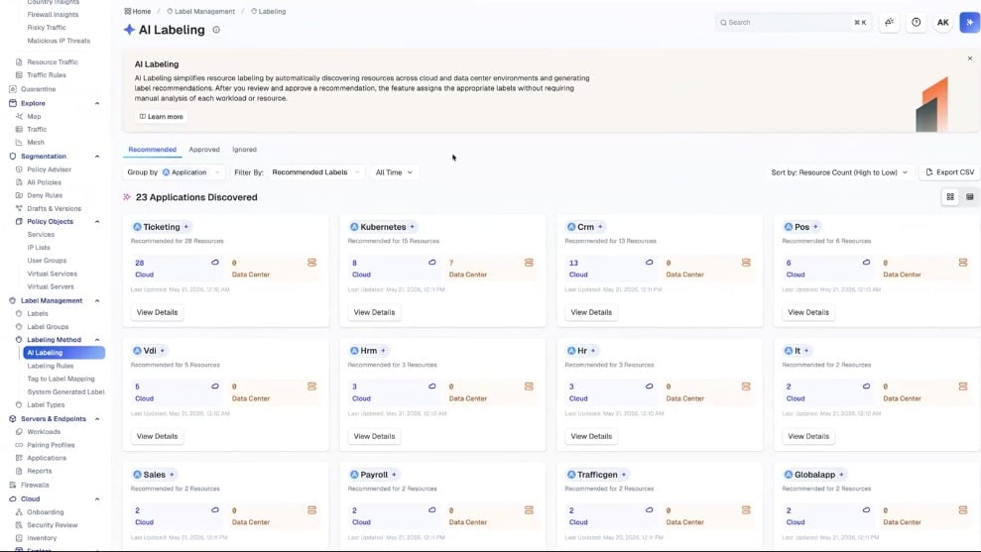981x552 pixels.
Task: Open Tag to Label Mapping in sidebar
Action: pos(61,379)
